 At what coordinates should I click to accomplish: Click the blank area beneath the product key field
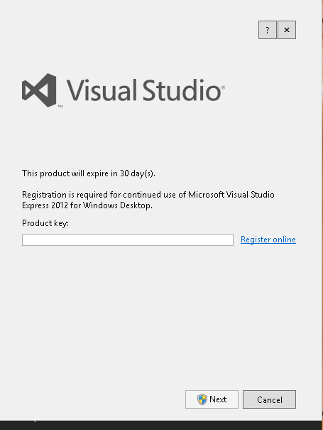159,316
